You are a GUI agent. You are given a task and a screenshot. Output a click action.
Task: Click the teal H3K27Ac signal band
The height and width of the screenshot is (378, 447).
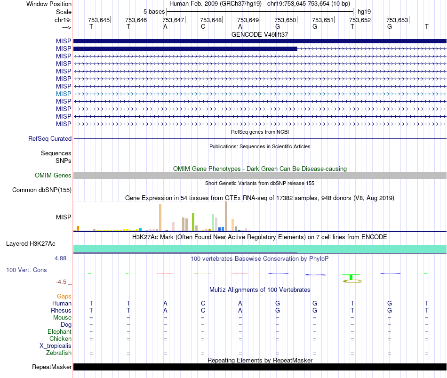click(x=260, y=249)
